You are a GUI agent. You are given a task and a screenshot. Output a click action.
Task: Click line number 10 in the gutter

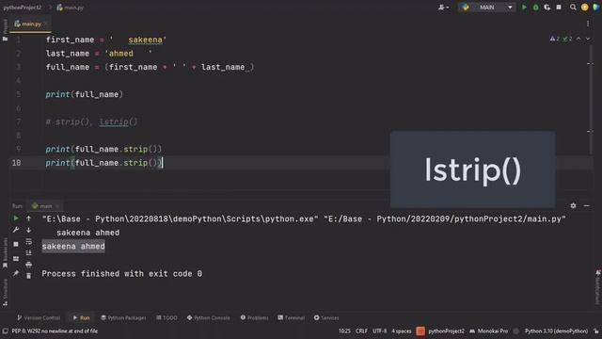click(17, 163)
